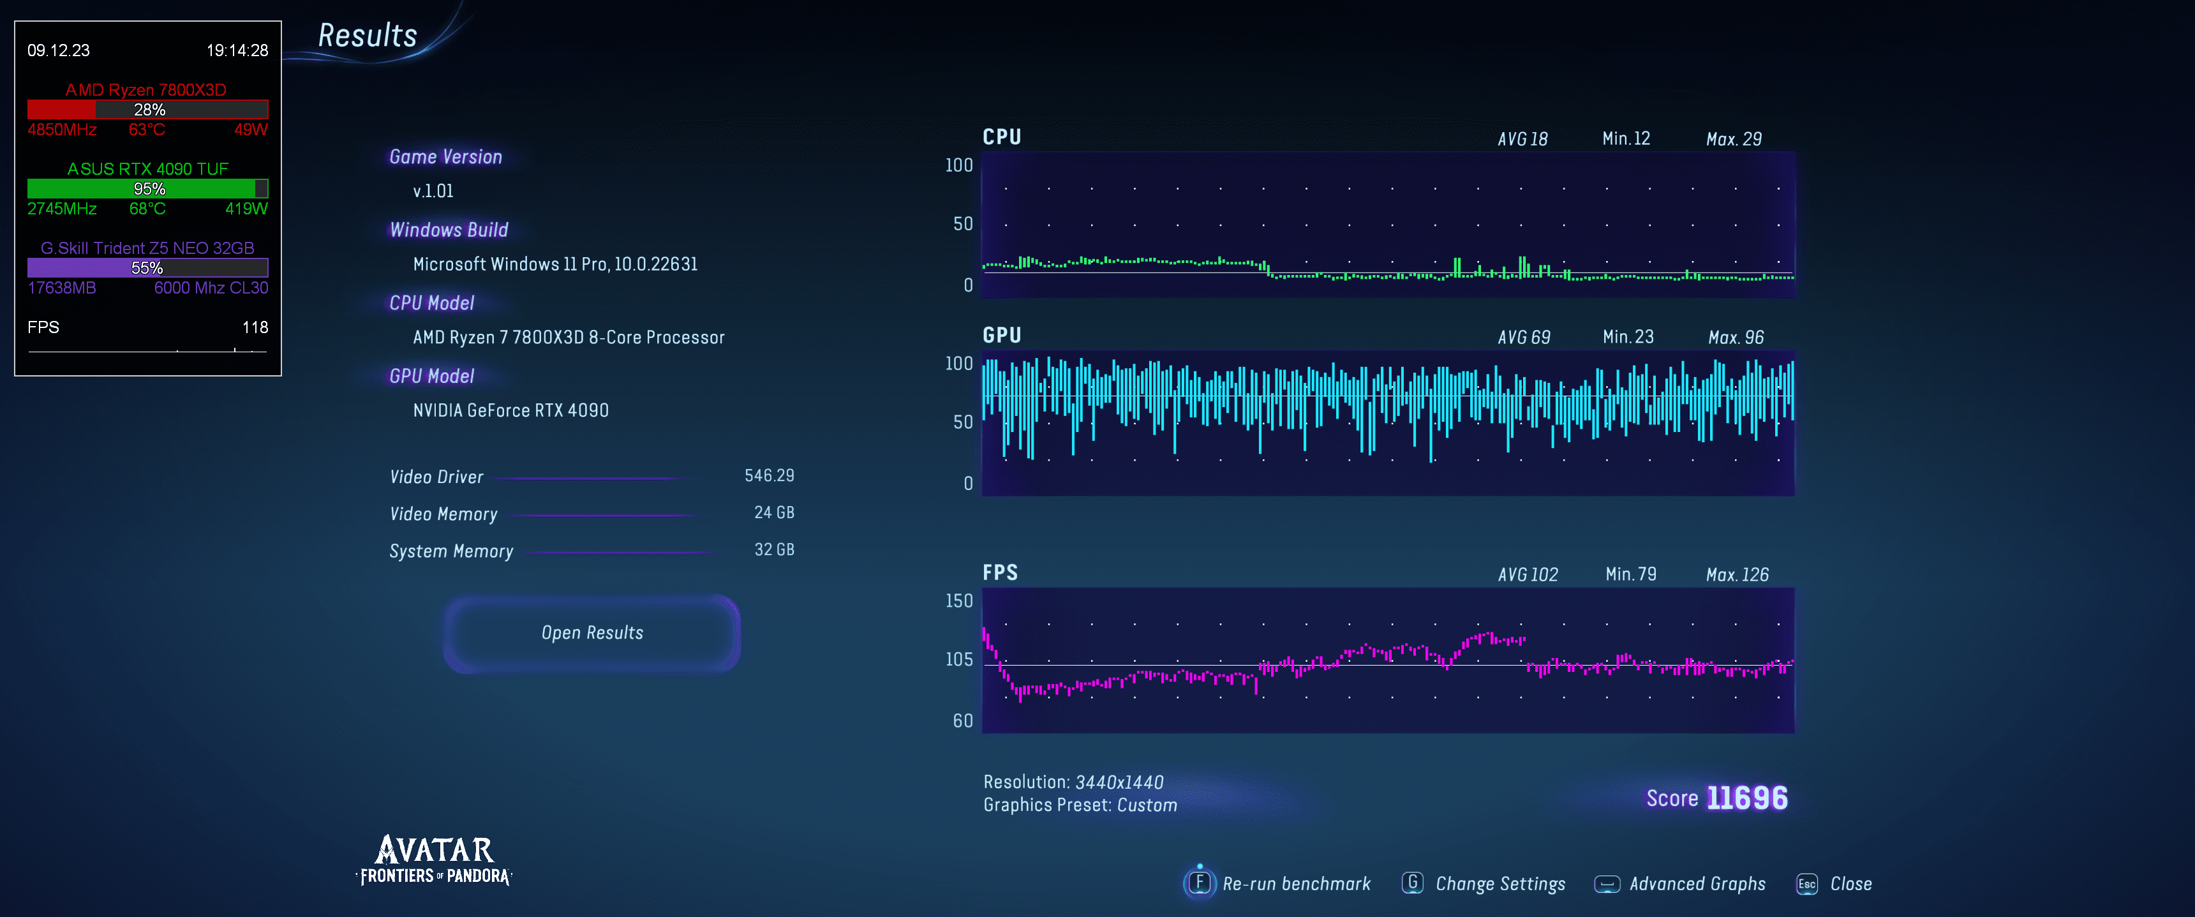Select FPS AVG 102 statistic

1528,574
